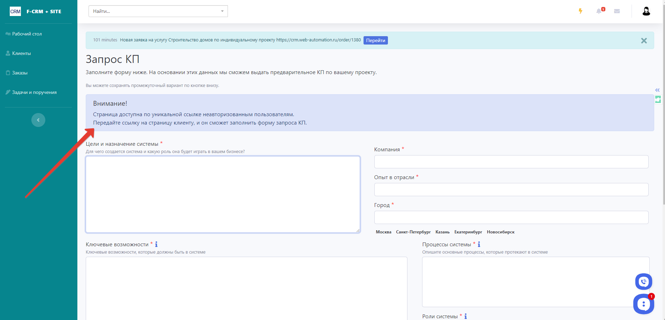Click info icon next to Ключевые возможности
665x320 pixels.
156,245
